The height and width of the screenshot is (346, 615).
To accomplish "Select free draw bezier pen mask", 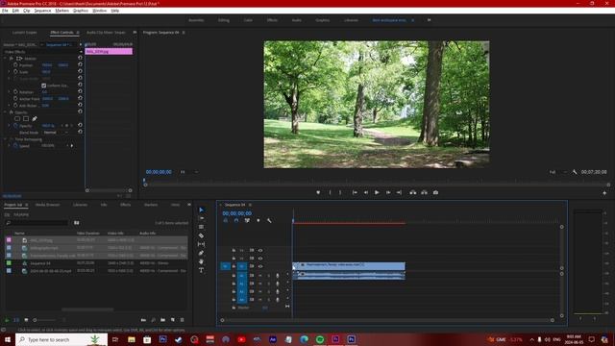I will pos(35,118).
